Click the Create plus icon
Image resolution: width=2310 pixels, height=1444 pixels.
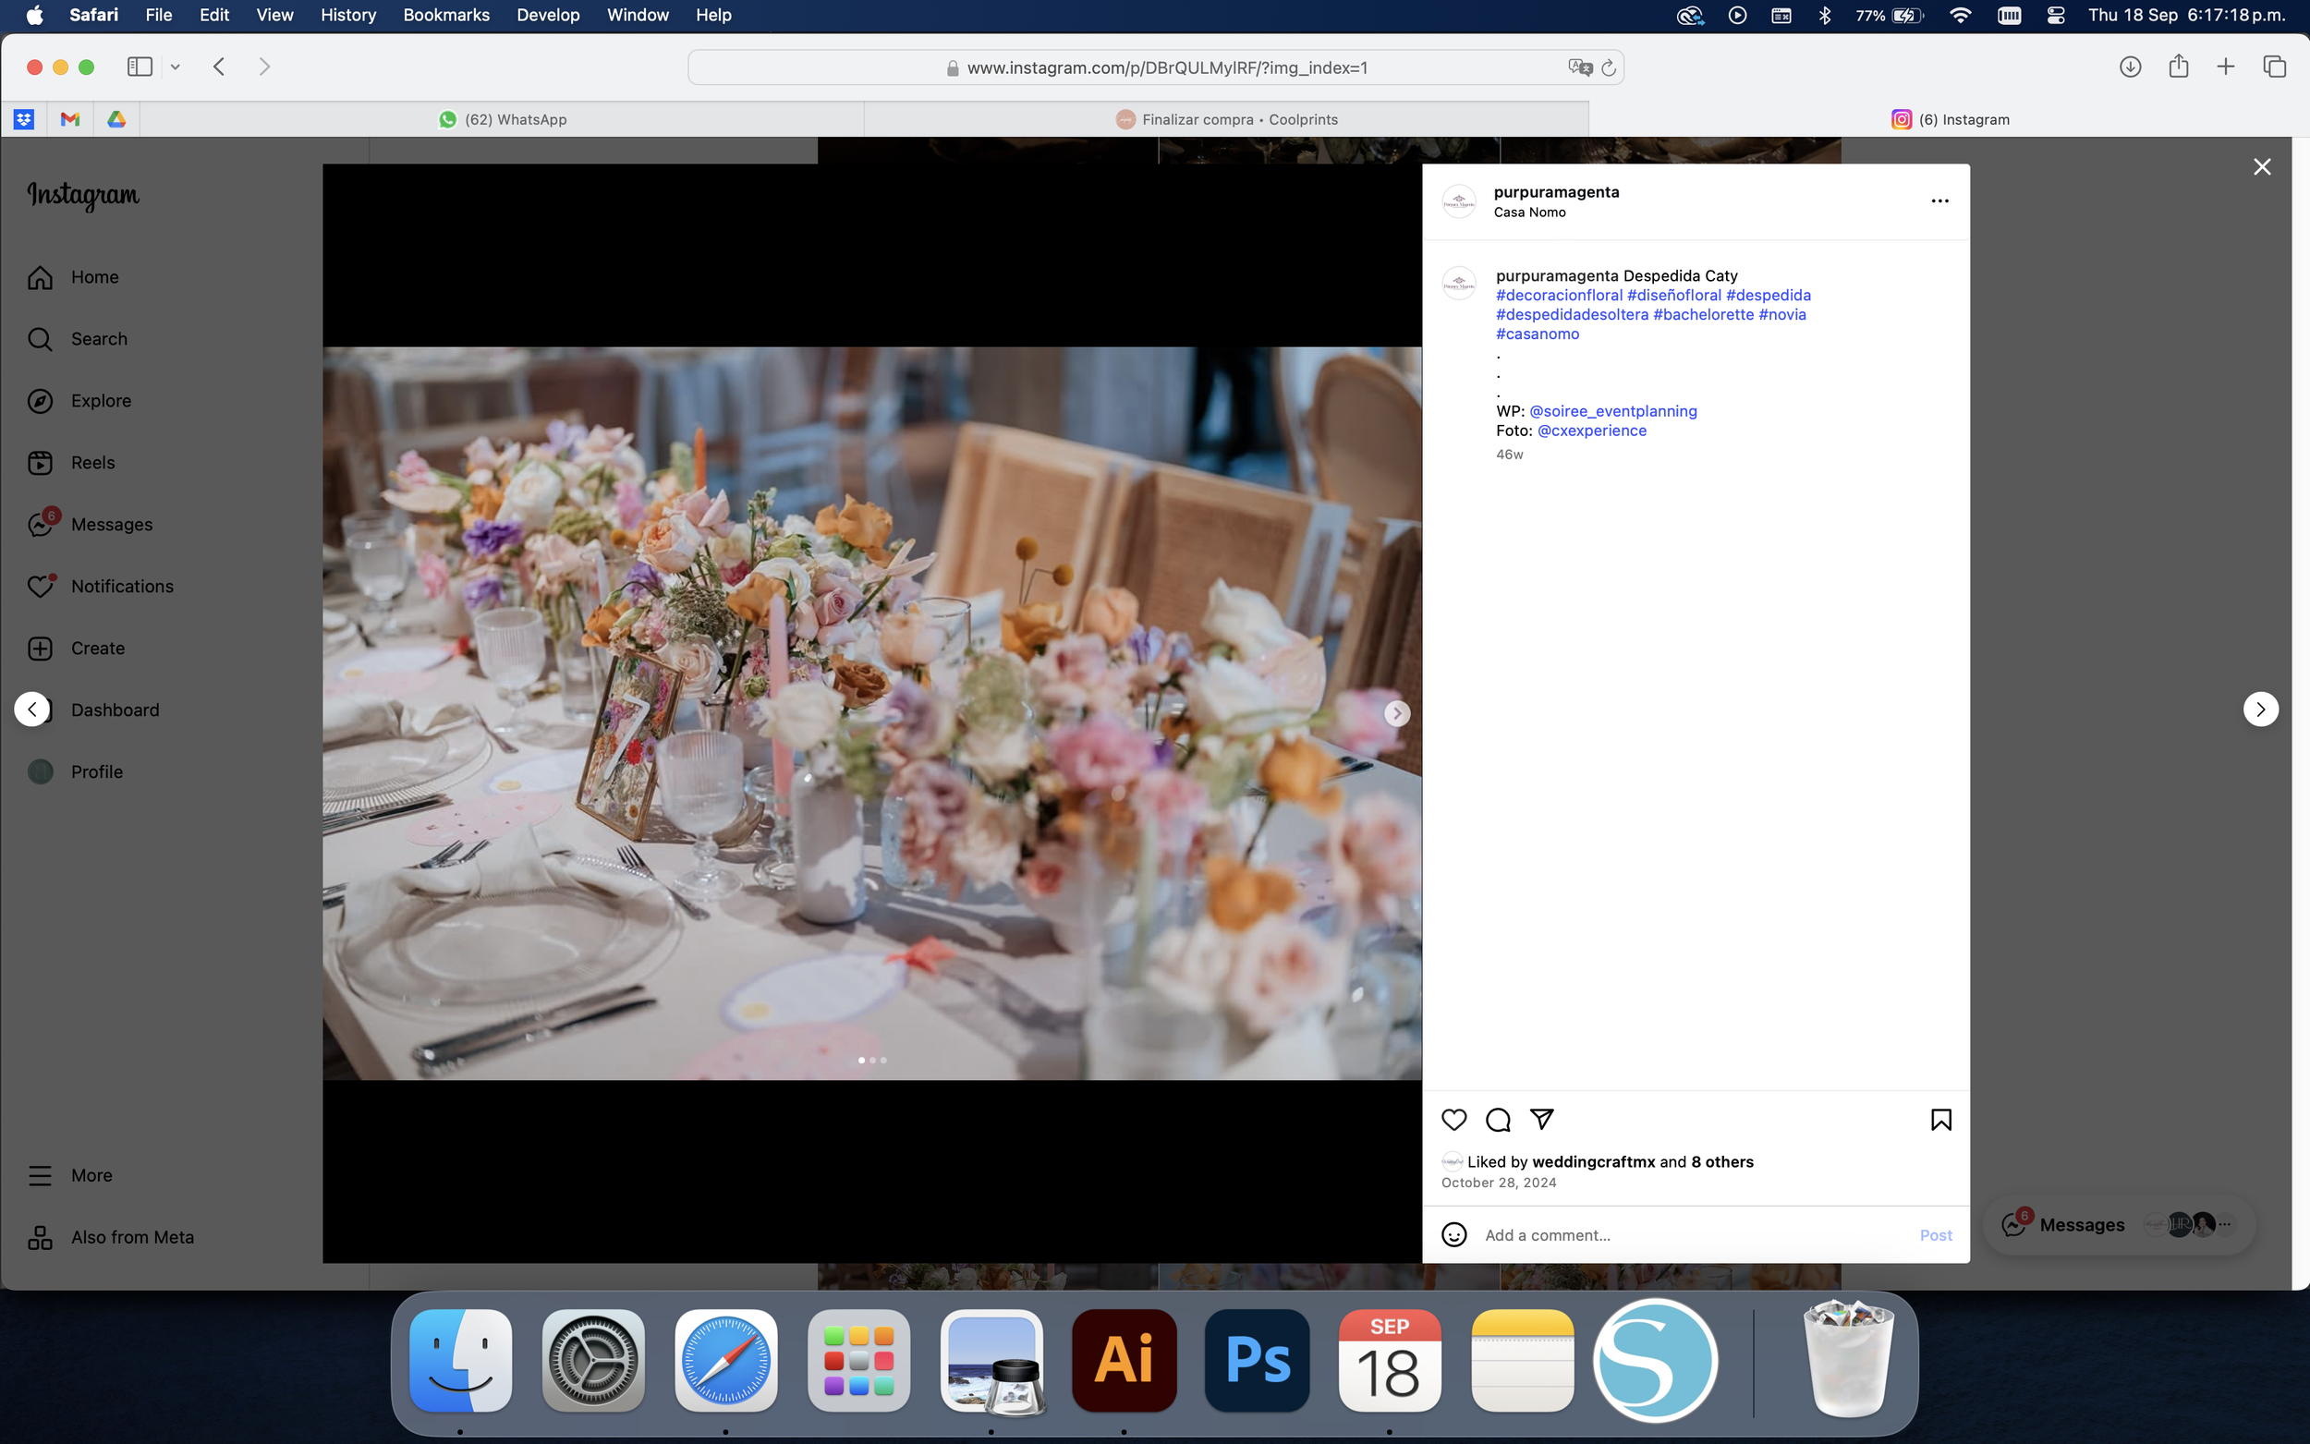[40, 649]
